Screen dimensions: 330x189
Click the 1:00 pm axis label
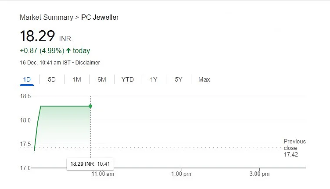click(181, 174)
